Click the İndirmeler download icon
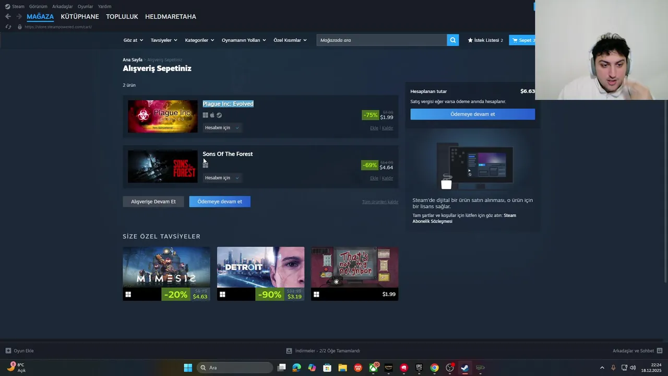Viewport: 668px width, 376px height. [x=289, y=351]
